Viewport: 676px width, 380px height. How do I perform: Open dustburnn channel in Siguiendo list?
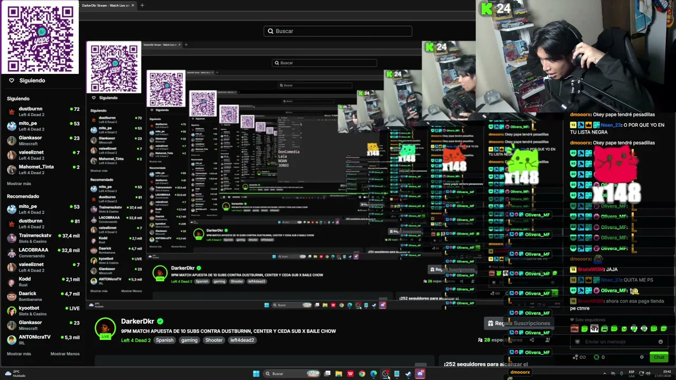pyautogui.click(x=42, y=111)
